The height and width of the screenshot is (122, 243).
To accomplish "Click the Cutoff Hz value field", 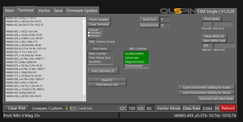I will click(x=73, y=108).
